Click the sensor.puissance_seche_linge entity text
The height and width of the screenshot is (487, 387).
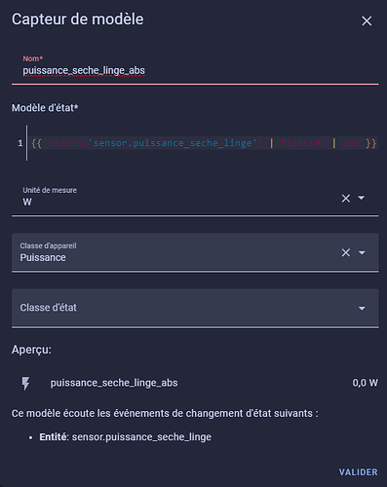pyautogui.click(x=141, y=437)
